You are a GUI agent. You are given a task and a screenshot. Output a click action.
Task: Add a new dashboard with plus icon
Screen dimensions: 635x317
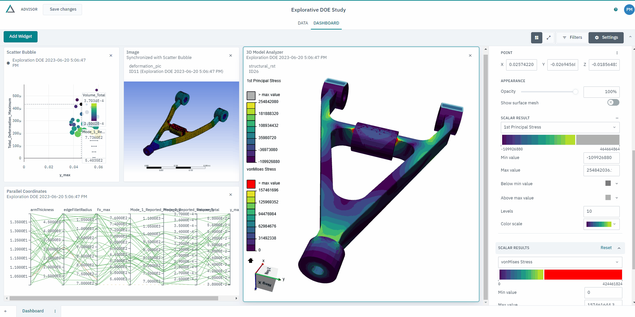point(5,311)
